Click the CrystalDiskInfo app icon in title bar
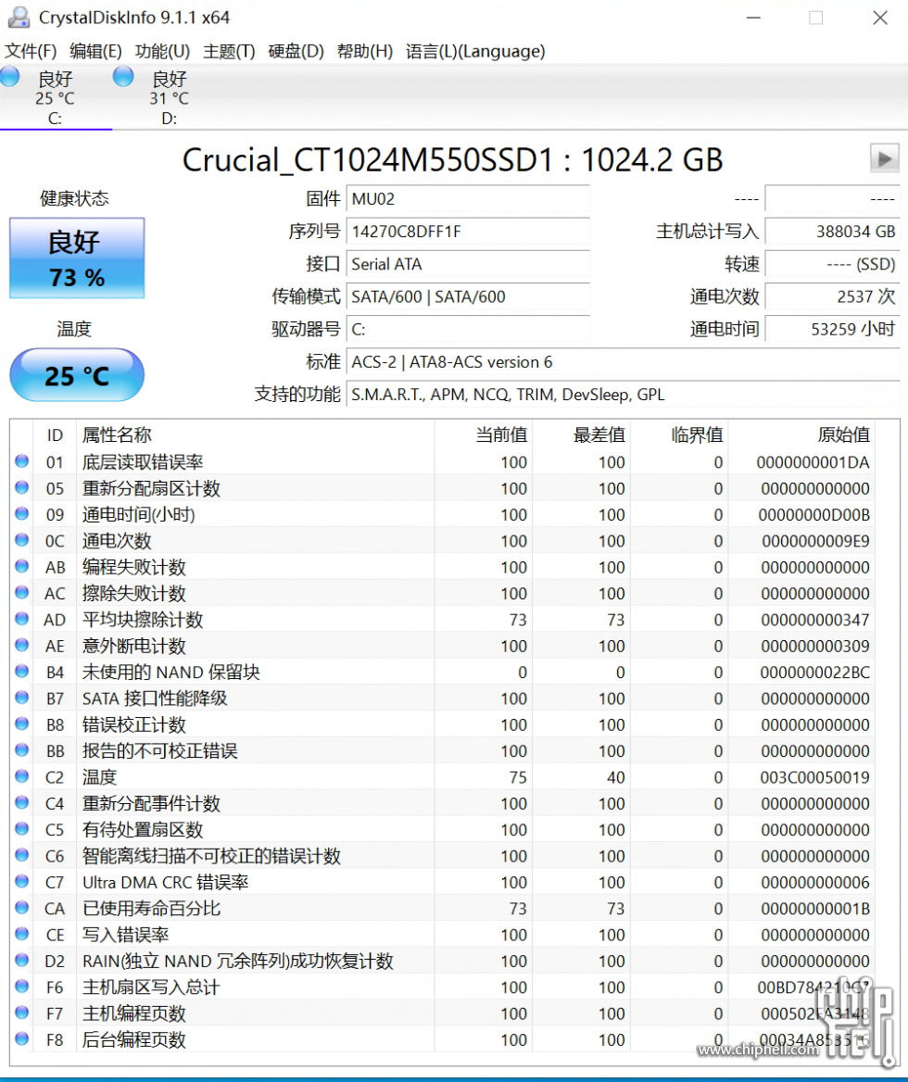This screenshot has height=1082, width=908. (18, 18)
